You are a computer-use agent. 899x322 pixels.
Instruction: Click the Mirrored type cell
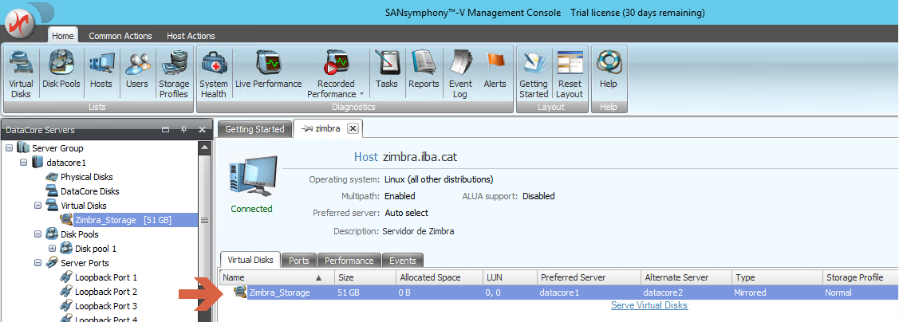point(749,293)
